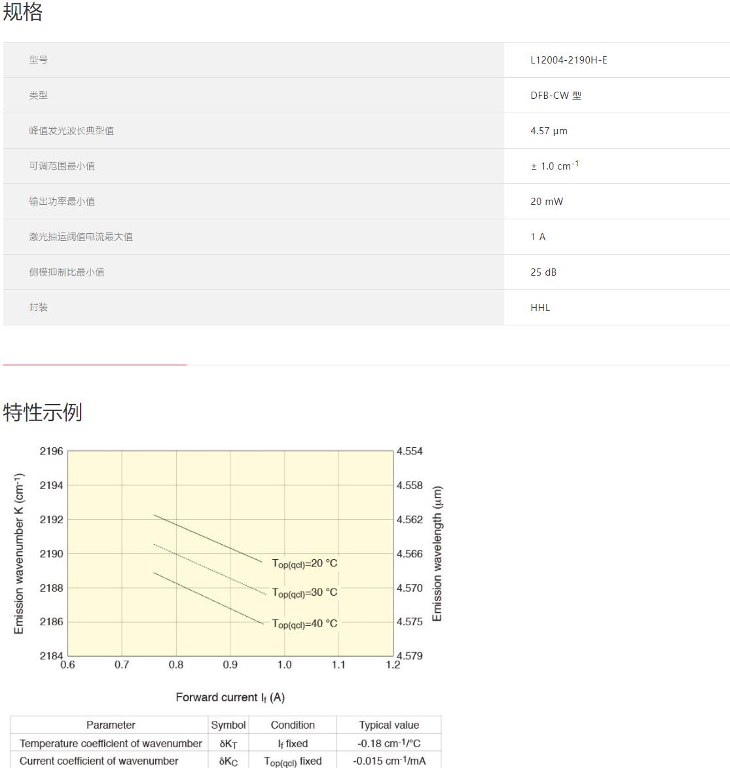The width and height of the screenshot is (730, 768).
Task: Click the -0.015 cm⁻¹/mA typical value cell
Action: pyautogui.click(x=388, y=761)
